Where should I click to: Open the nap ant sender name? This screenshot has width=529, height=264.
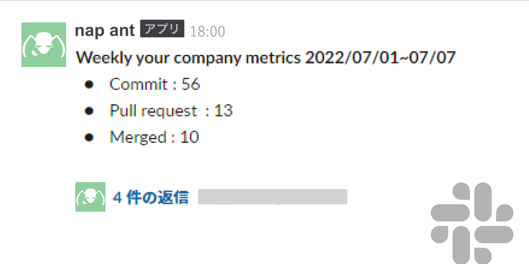point(105,30)
